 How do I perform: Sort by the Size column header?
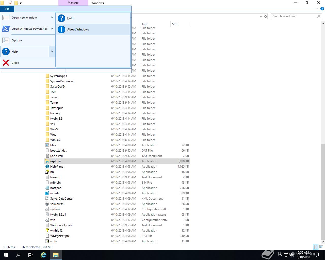click(x=180, y=24)
